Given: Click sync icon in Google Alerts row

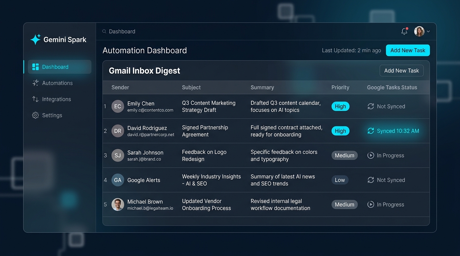Looking at the screenshot, I should (x=371, y=180).
